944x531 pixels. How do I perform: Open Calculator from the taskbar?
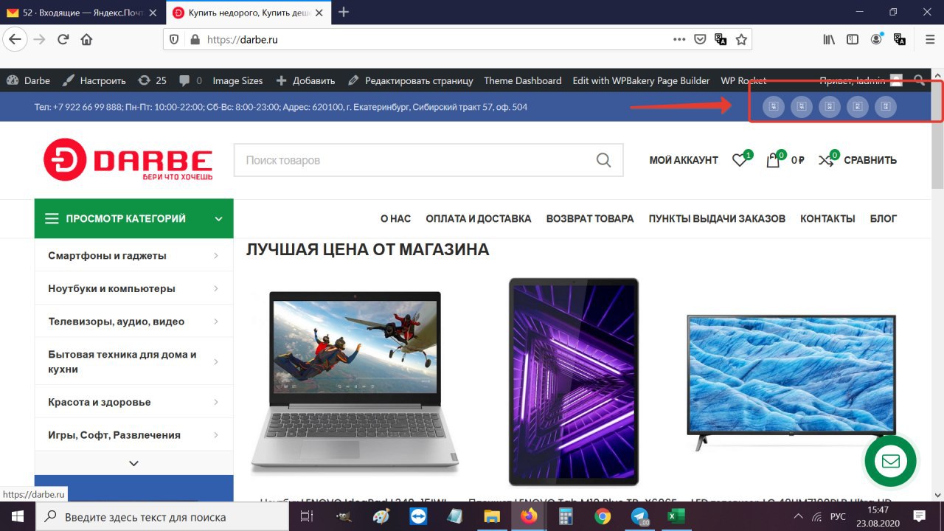tap(566, 516)
